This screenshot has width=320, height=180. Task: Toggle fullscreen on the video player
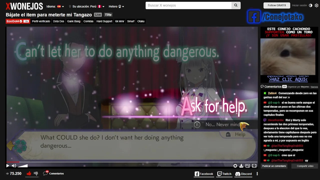coord(254,166)
